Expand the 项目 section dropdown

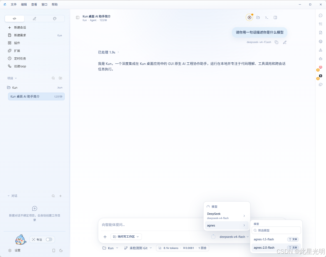coord(12,78)
